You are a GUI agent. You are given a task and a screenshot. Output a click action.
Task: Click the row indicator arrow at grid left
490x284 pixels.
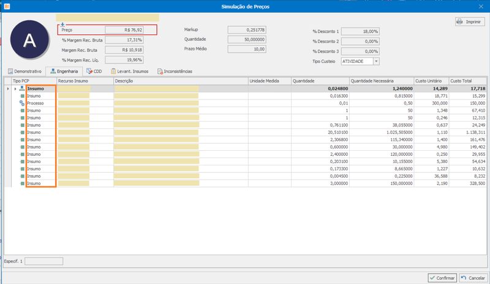click(8, 89)
